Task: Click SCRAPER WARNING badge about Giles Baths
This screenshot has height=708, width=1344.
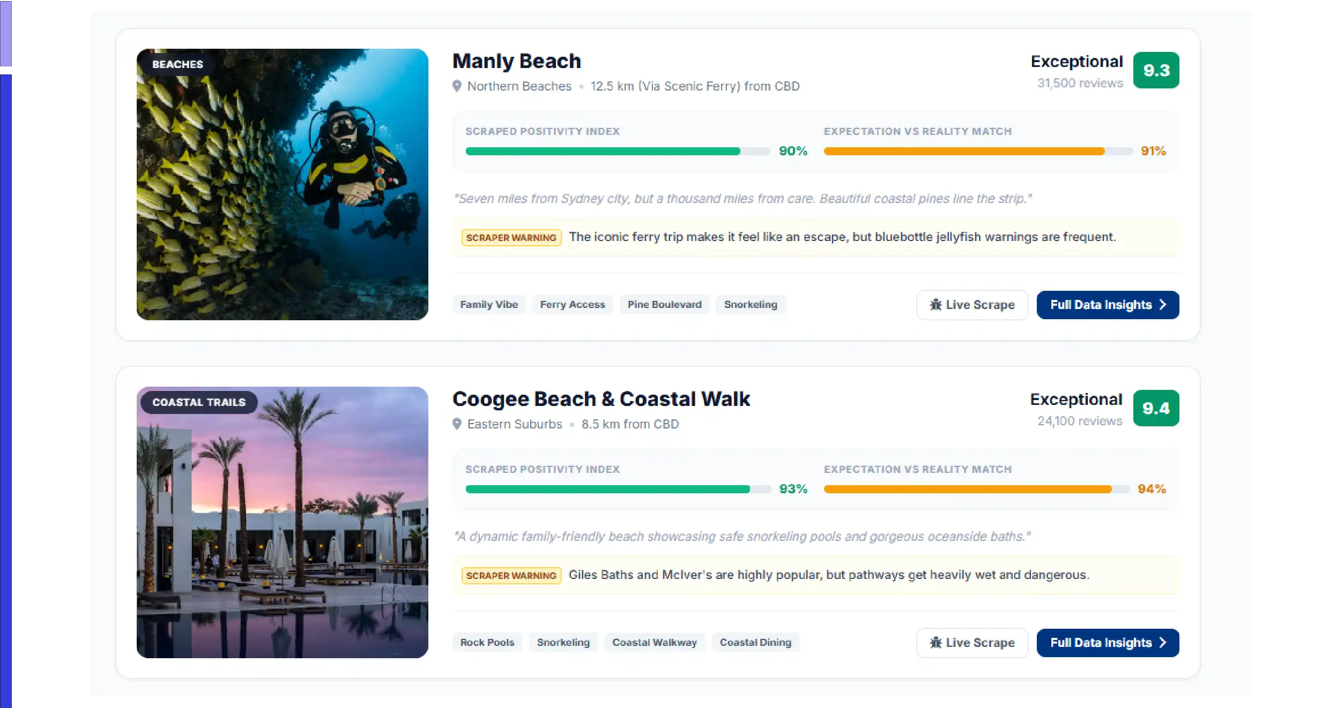Action: click(511, 575)
